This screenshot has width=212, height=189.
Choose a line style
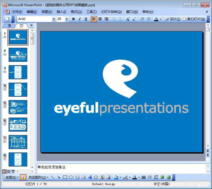(x=143, y=177)
